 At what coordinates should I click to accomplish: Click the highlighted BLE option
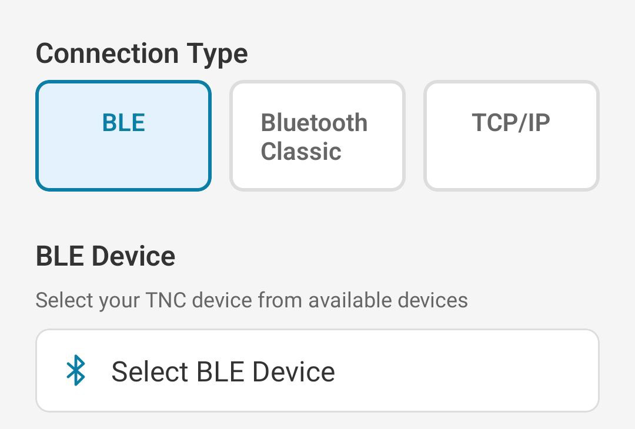[x=123, y=135]
